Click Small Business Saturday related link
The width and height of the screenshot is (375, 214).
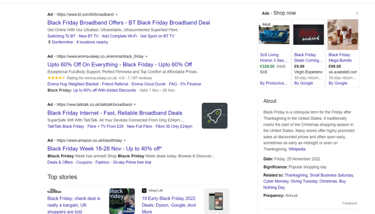[x=332, y=175]
